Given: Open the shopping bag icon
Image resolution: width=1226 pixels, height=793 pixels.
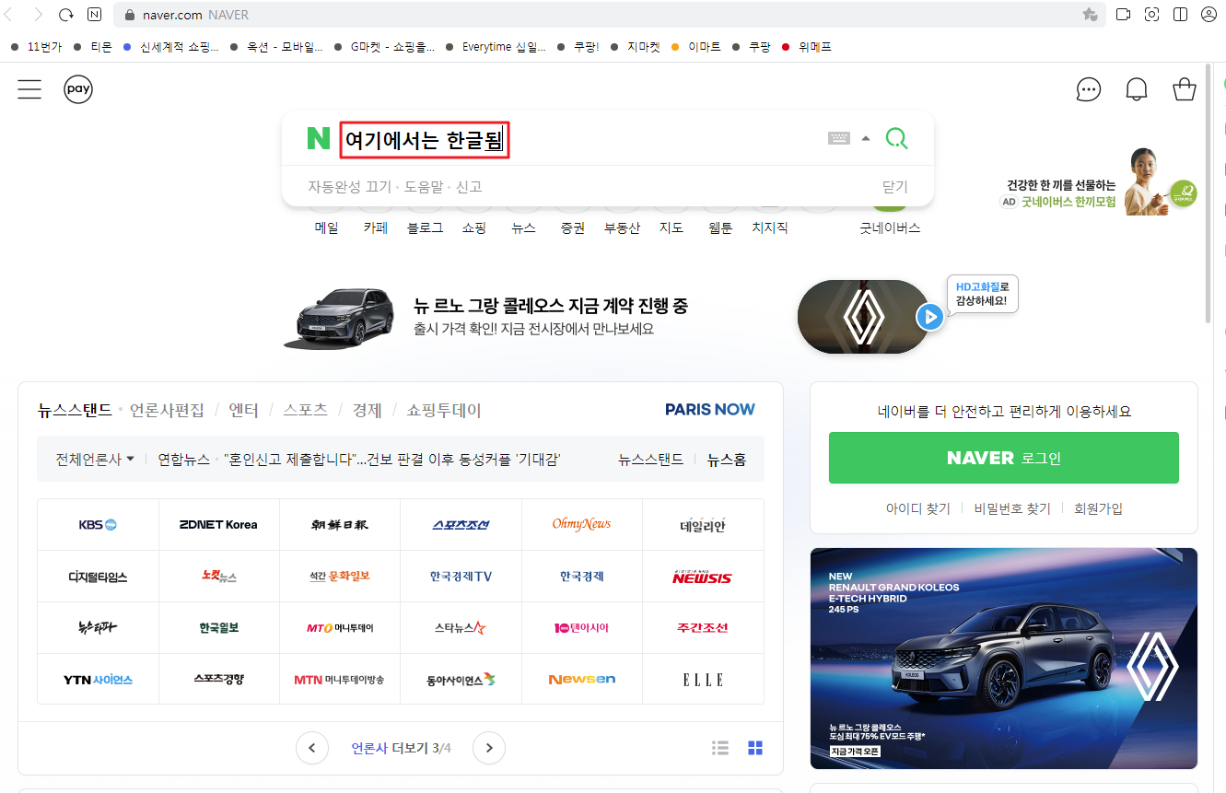Looking at the screenshot, I should point(1184,89).
